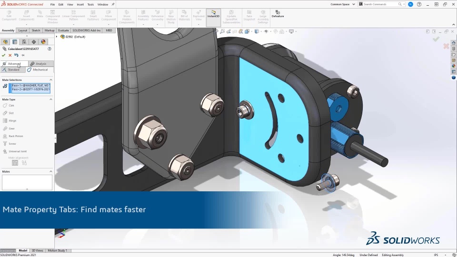Click the Bill of Materials icon

point(184,12)
